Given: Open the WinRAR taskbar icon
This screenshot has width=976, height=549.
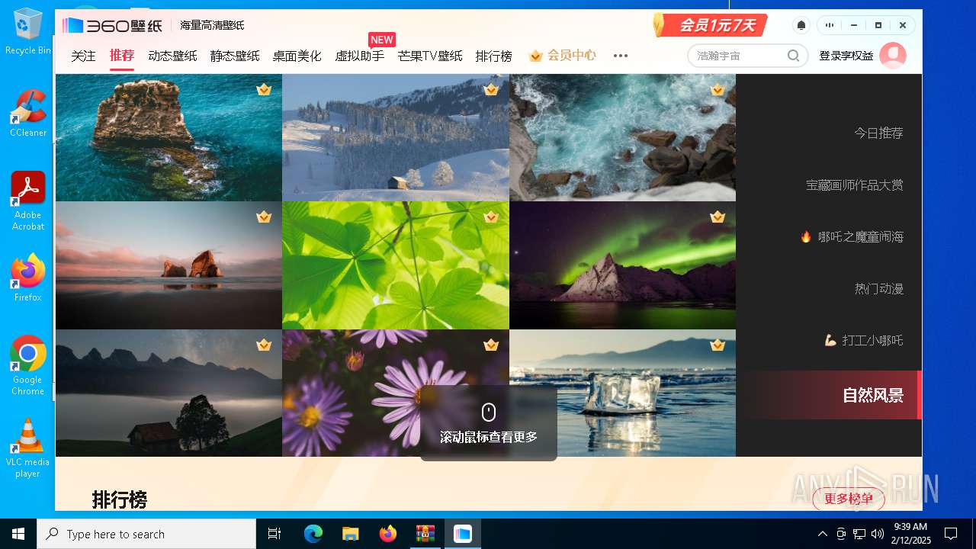Looking at the screenshot, I should [425, 534].
